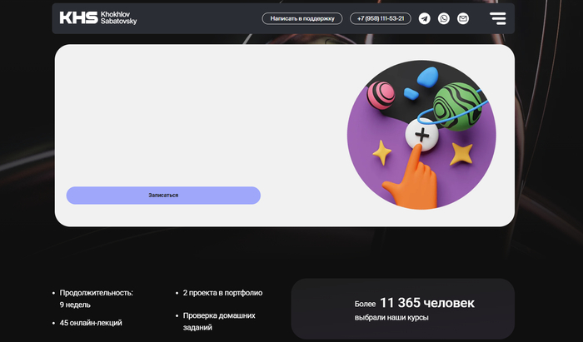Select the 'Проверка домашних заданий' item
The image size is (583, 342).
219,321
